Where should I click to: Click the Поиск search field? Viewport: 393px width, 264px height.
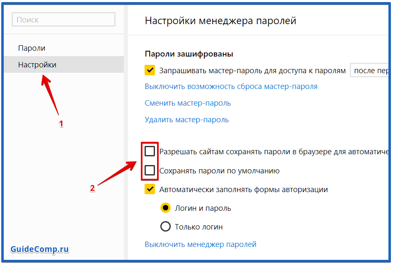[64, 19]
